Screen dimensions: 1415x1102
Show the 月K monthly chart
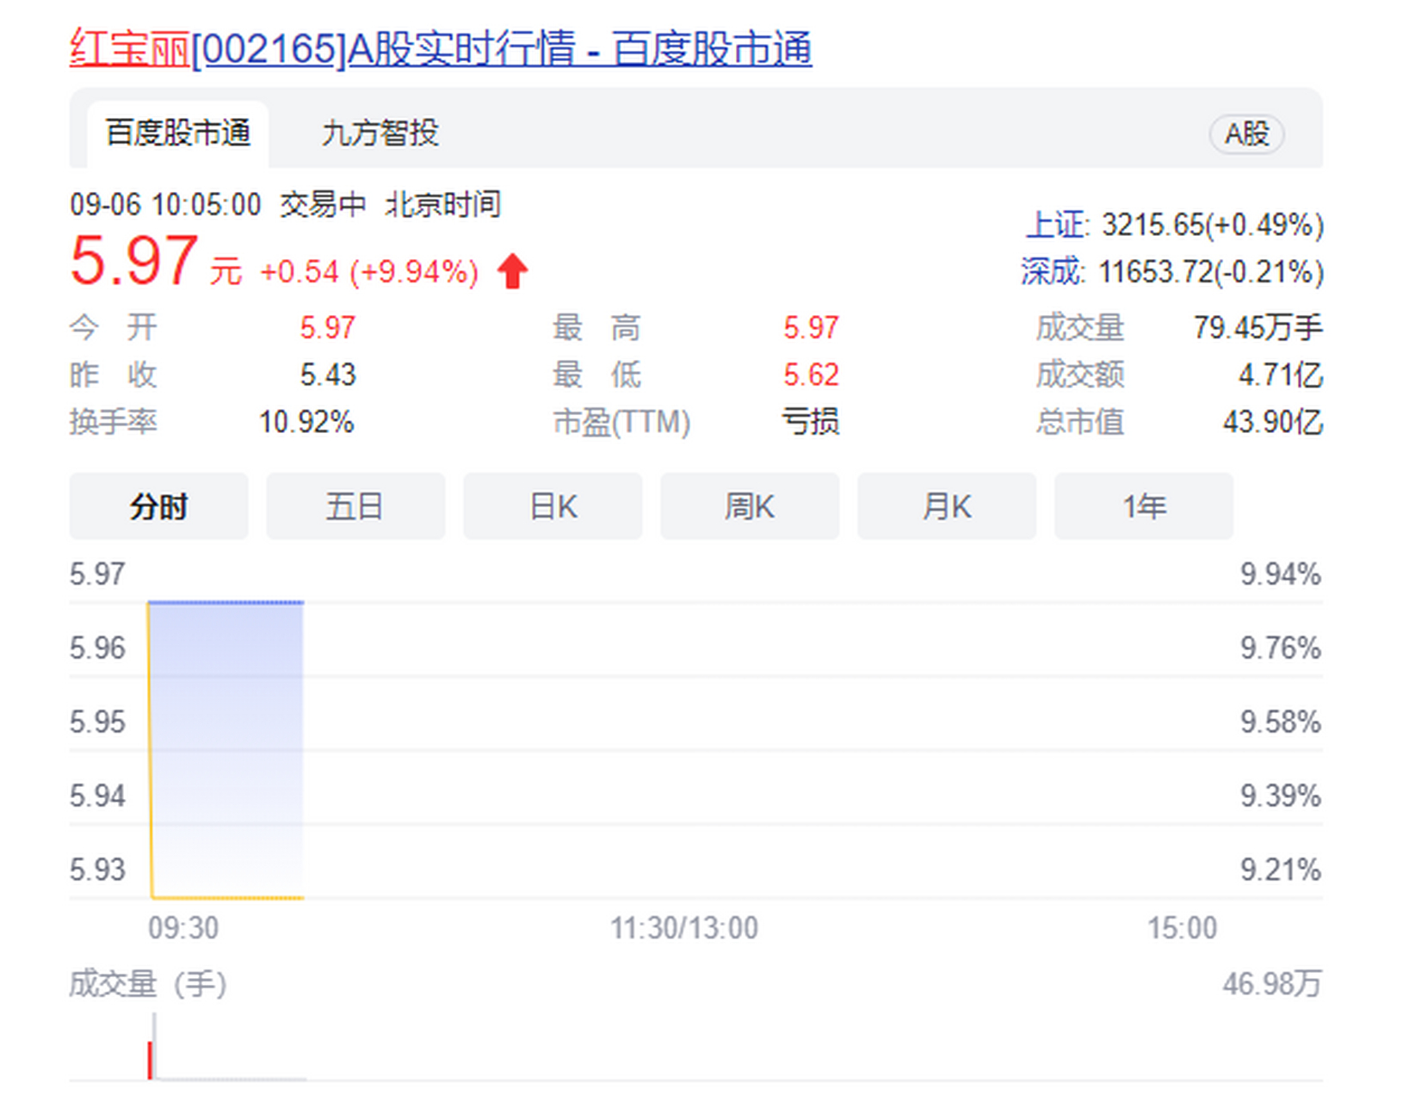click(x=946, y=506)
